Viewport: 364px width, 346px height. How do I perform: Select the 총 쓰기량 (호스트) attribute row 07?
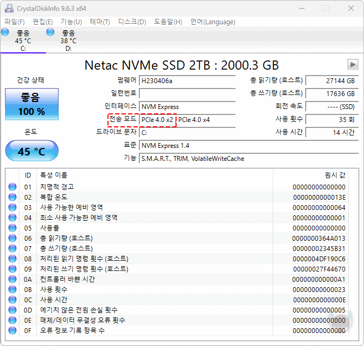pyautogui.click(x=177, y=248)
